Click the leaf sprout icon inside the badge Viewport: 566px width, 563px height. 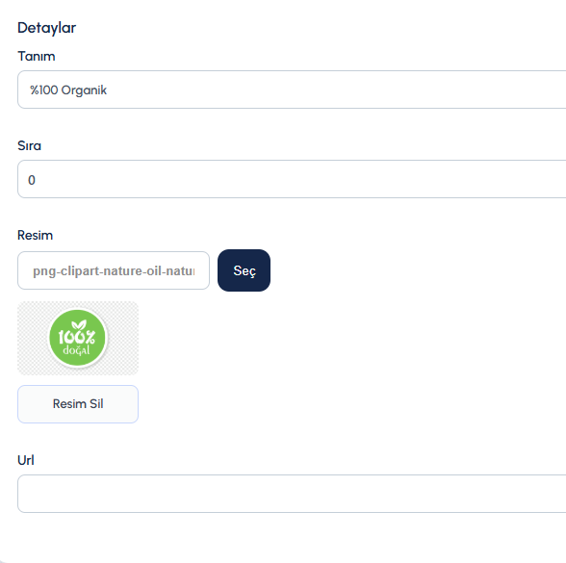click(x=79, y=325)
